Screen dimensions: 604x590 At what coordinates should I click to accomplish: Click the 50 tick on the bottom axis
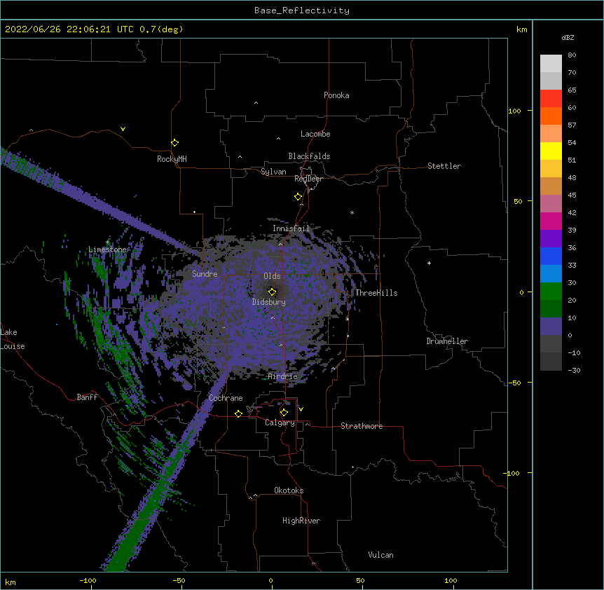(360, 580)
